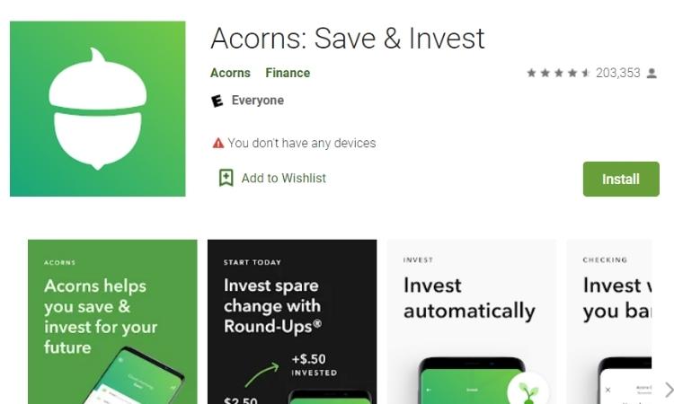Open the Acorns developer link
The height and width of the screenshot is (404, 674).
coord(230,73)
